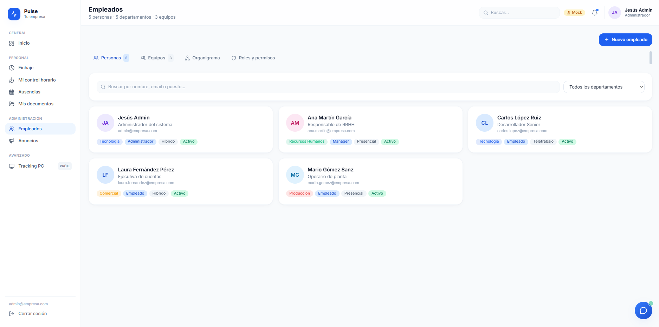Switch to the Personas tab
The height and width of the screenshot is (327, 659).
tap(111, 58)
